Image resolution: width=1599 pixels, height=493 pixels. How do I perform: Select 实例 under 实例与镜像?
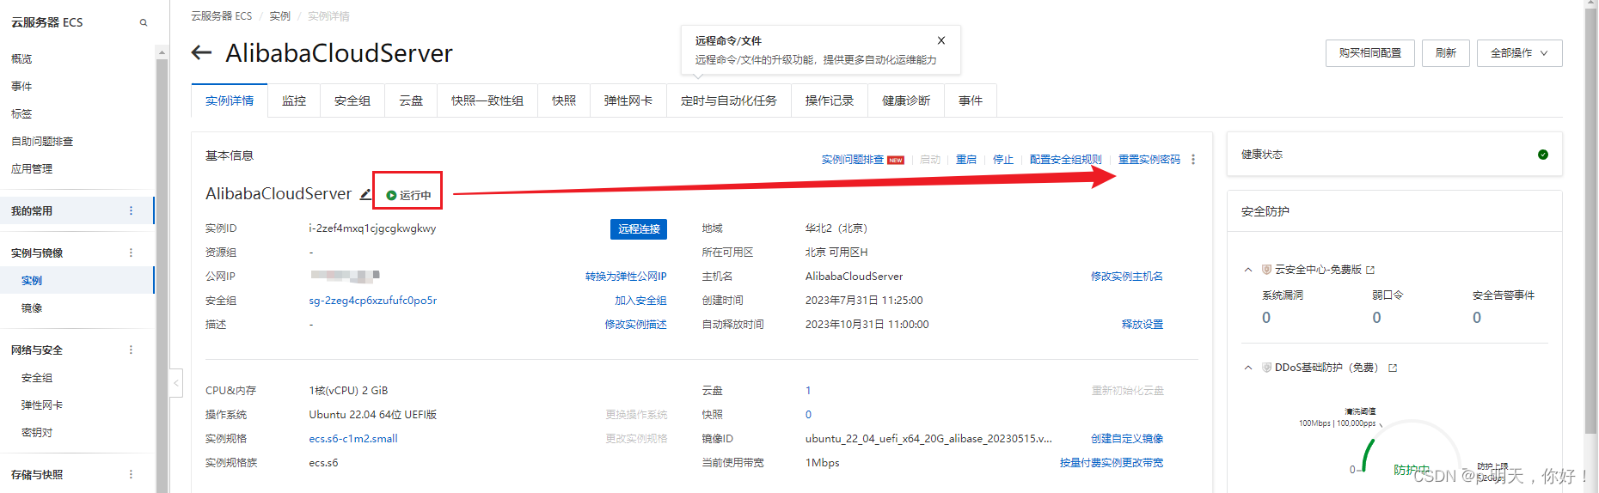point(32,281)
